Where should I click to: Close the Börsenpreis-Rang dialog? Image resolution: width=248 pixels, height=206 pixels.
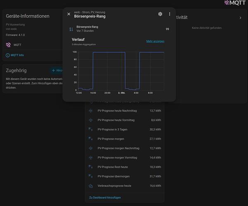[x=69, y=14]
